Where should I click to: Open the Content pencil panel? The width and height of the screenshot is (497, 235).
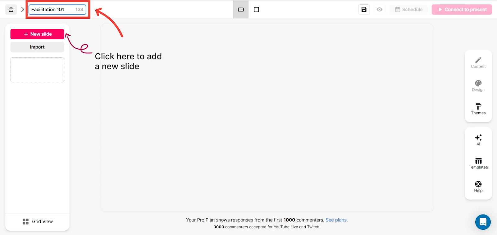point(478,62)
